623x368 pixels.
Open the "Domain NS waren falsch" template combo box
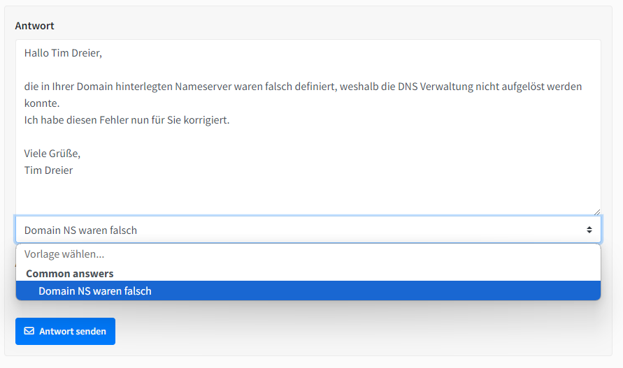click(308, 230)
